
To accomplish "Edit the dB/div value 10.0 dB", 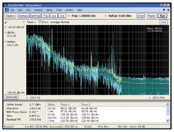I will (11, 36).
